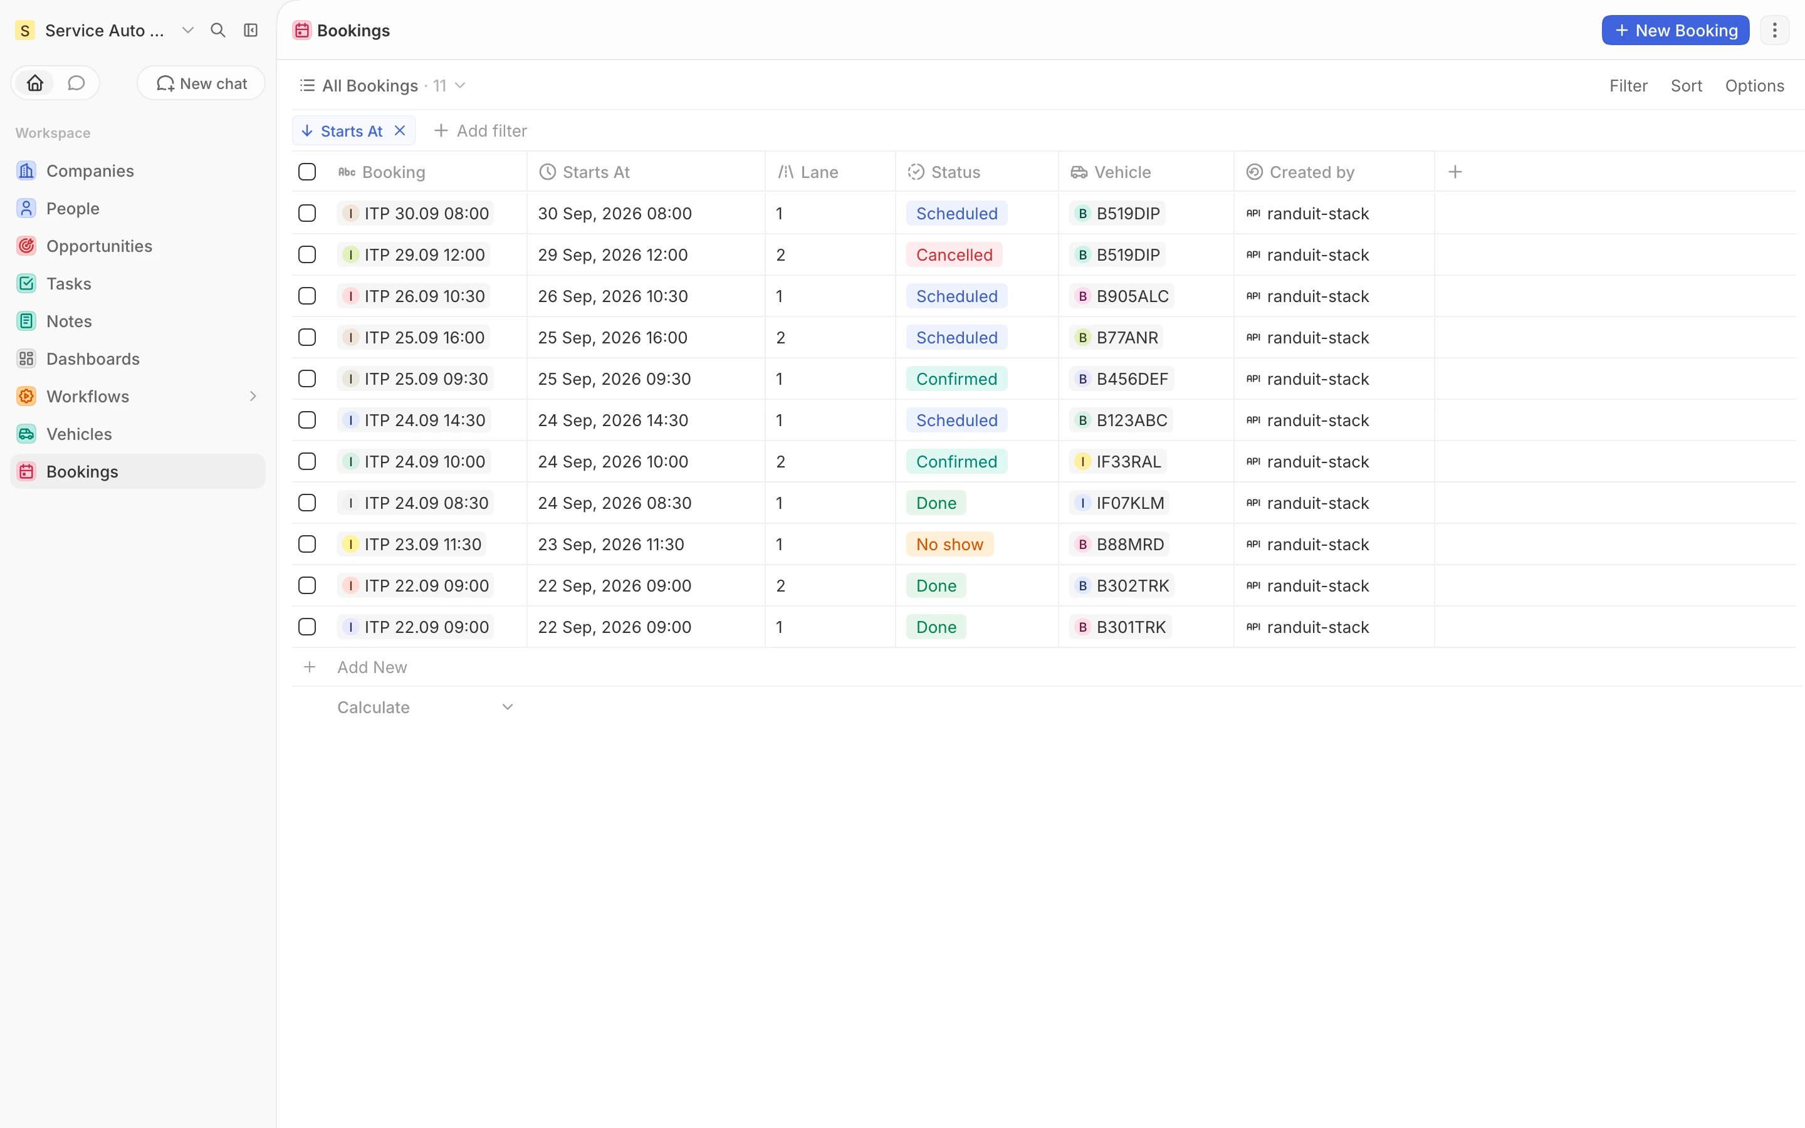Open Companies in the sidebar

click(x=138, y=171)
